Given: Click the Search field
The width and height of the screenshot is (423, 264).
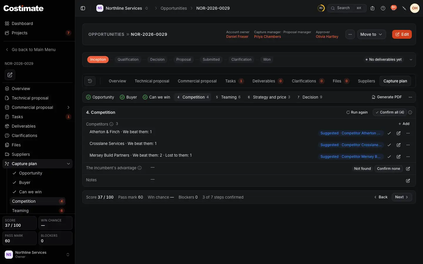Looking at the screenshot, I should 347,8.
